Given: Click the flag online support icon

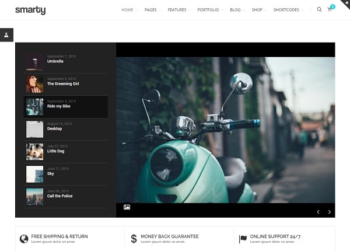Looking at the screenshot, I should pos(243,239).
